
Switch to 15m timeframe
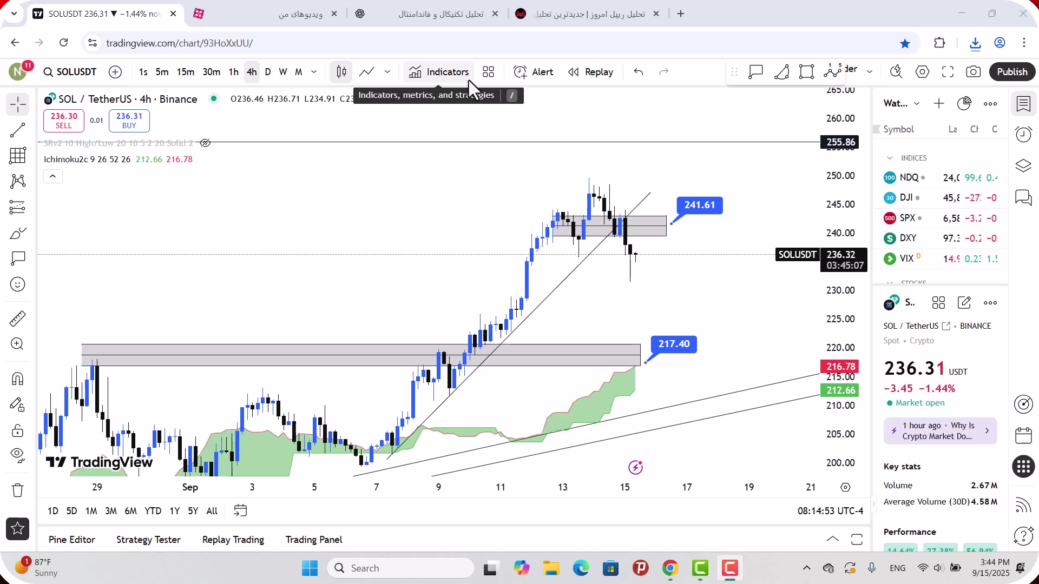click(x=185, y=72)
